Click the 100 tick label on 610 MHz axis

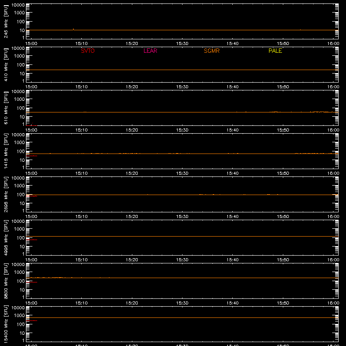[x=21, y=108]
